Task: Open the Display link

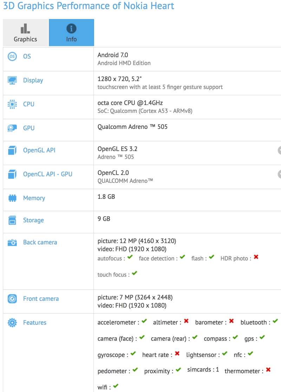Action: coord(33,80)
